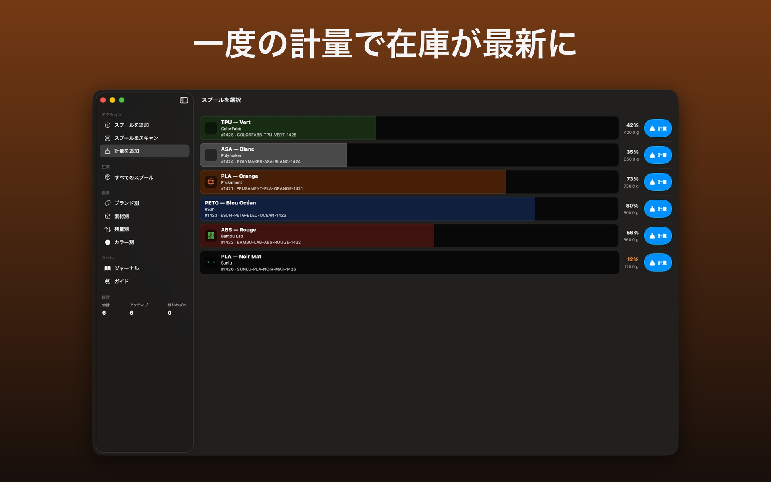Open the ガイド tool
The width and height of the screenshot is (771, 482).
[145, 281]
